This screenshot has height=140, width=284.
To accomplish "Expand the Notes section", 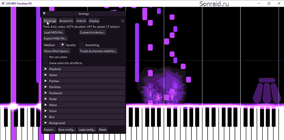I will (84, 75).
